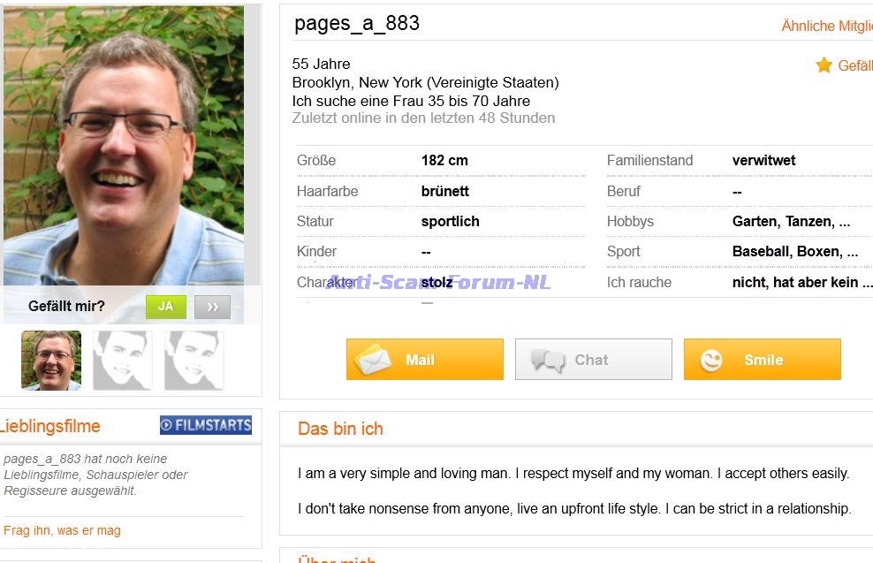Select the first profile photo thumbnail
This screenshot has height=563, width=873.
click(51, 361)
